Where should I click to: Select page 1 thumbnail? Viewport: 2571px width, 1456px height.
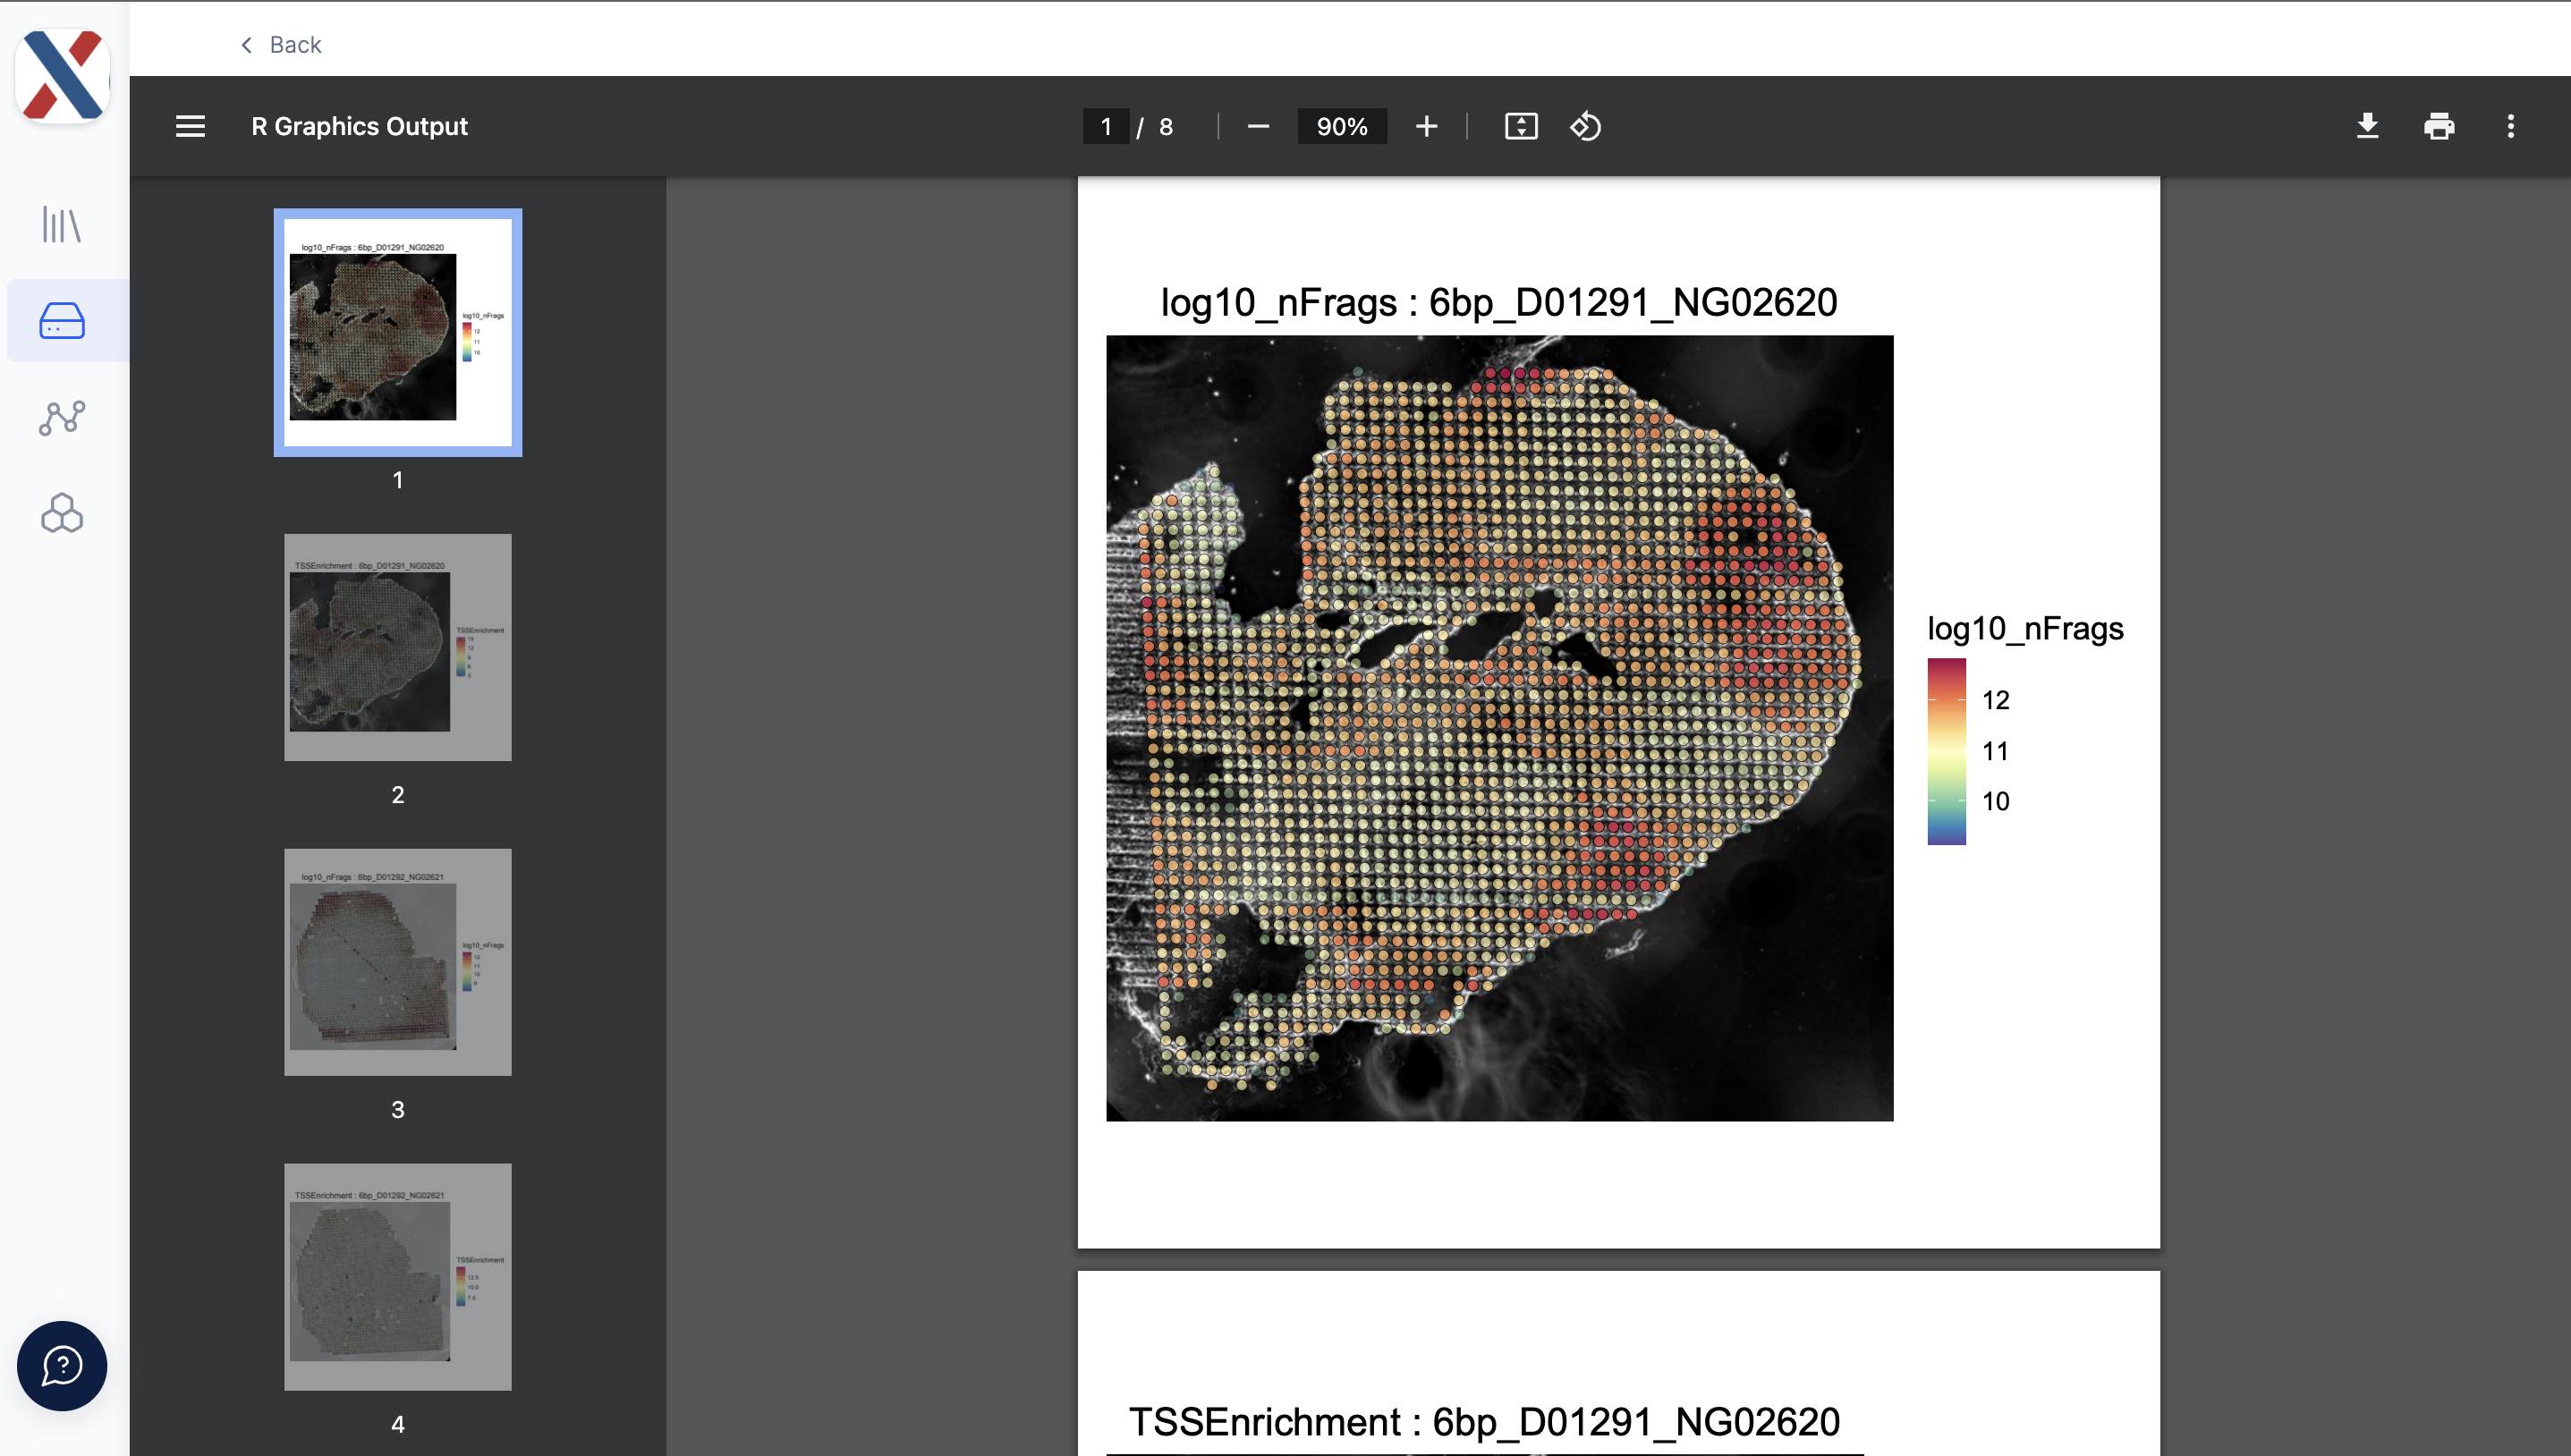point(398,332)
